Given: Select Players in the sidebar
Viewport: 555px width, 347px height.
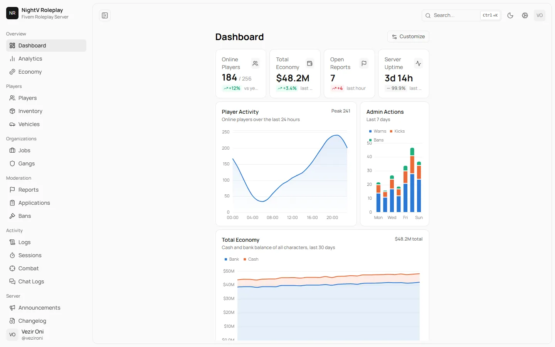Looking at the screenshot, I should tap(46, 98).
